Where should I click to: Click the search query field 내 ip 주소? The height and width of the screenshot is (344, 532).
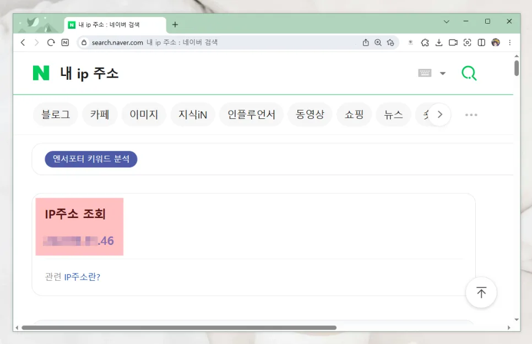[x=90, y=73]
